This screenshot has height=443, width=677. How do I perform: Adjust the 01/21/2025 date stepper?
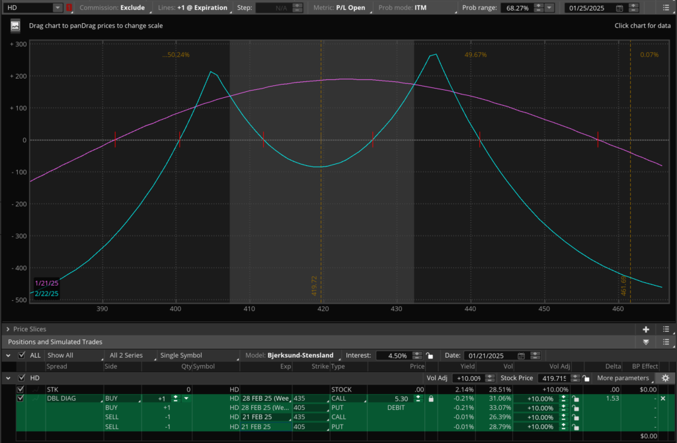click(535, 355)
